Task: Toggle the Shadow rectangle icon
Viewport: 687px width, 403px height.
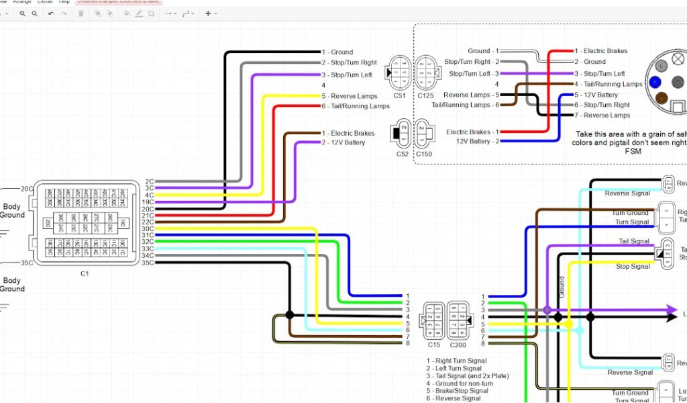Action: coord(150,13)
